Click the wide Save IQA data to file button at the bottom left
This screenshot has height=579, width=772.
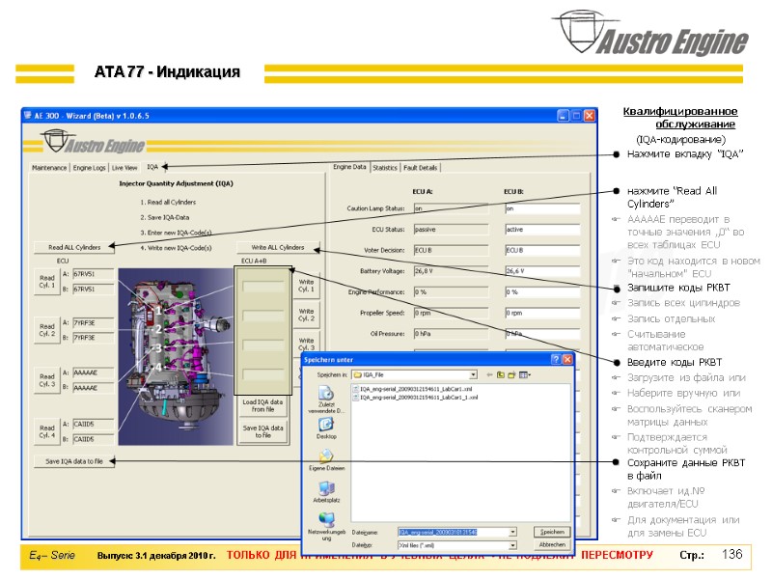pyautogui.click(x=74, y=461)
